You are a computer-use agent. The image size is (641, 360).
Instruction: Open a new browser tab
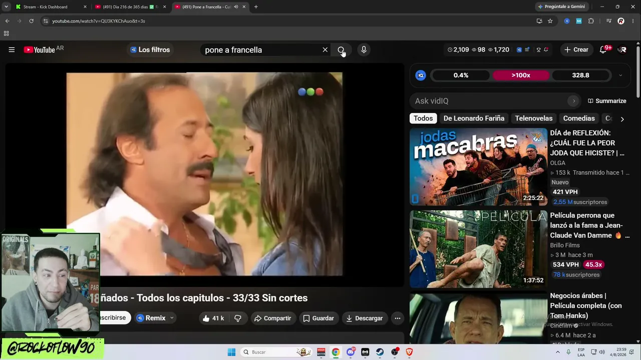(256, 7)
